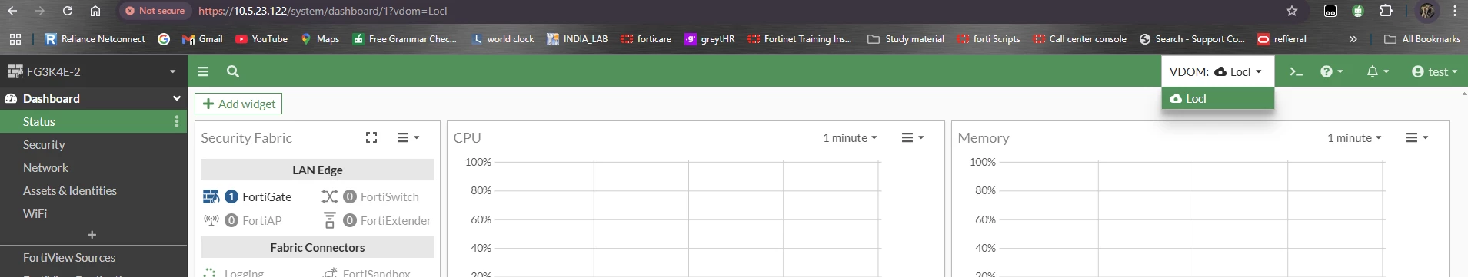
Task: Open the Status dashboard options dots
Action: click(177, 121)
